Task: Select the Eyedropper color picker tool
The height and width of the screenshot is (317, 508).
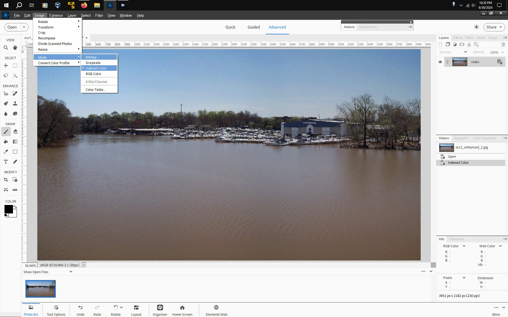Action: 6,152
